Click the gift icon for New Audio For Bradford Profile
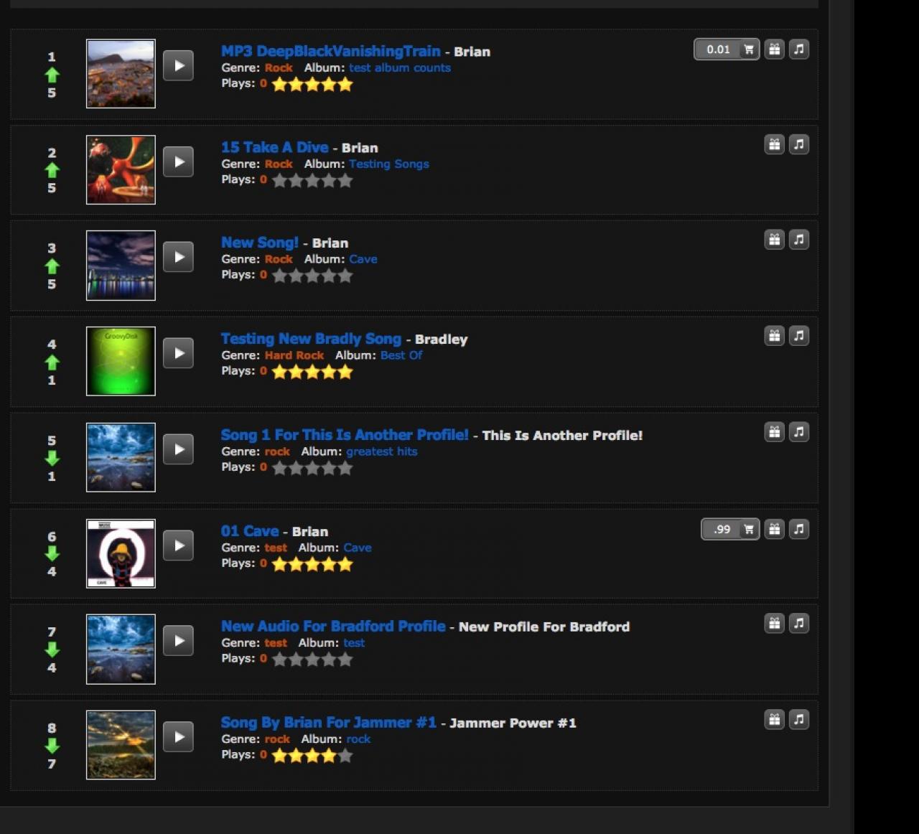 [774, 624]
